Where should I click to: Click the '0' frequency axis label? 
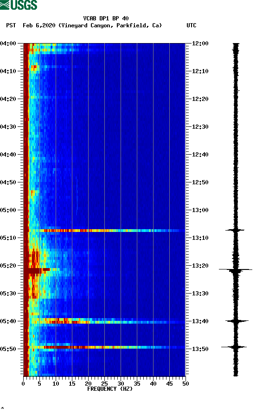coord(23,384)
